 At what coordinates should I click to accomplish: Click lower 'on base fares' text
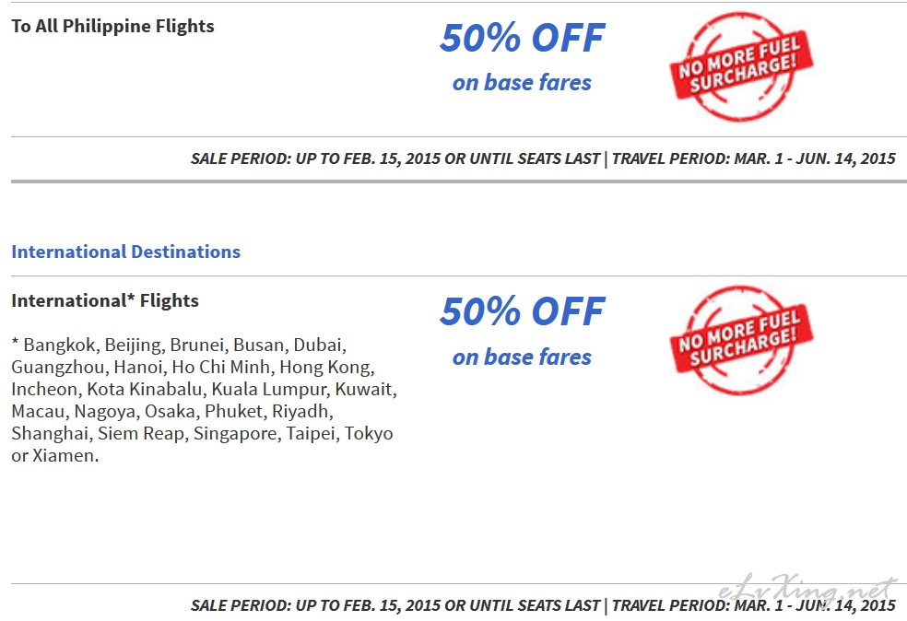(x=522, y=357)
